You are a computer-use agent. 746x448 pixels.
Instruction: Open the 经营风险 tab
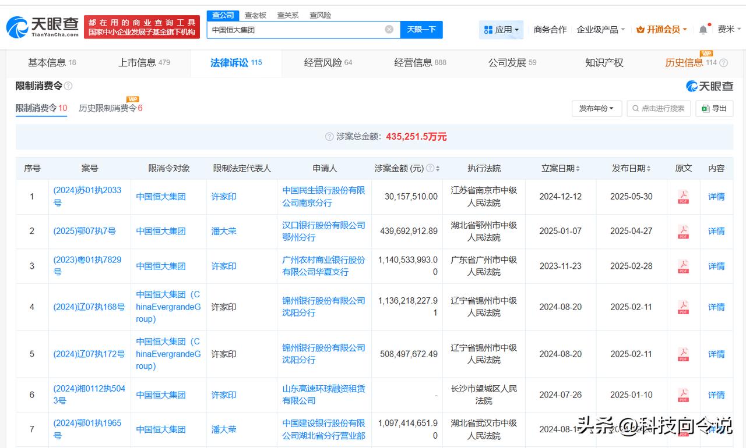coord(328,63)
